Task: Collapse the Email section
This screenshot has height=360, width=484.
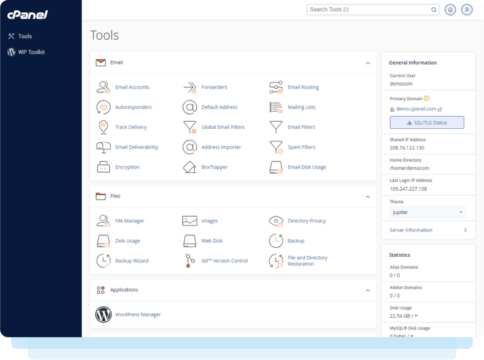Action: (368, 62)
